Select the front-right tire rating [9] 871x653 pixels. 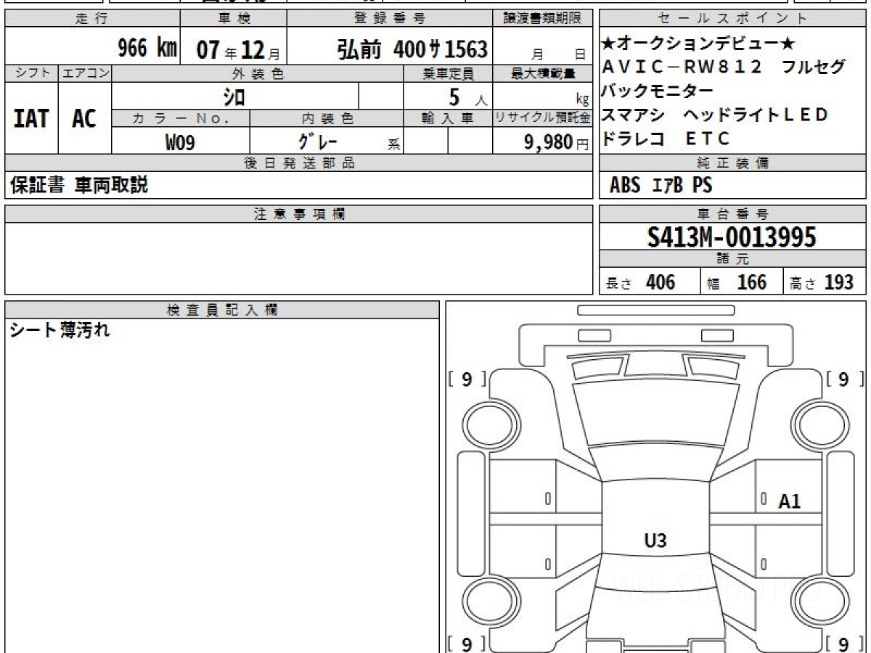[x=844, y=379]
